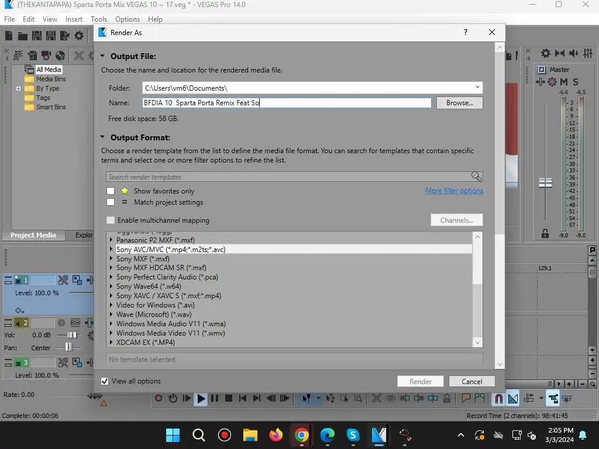Click the Master volume fader
The height and width of the screenshot is (449, 599).
click(545, 183)
